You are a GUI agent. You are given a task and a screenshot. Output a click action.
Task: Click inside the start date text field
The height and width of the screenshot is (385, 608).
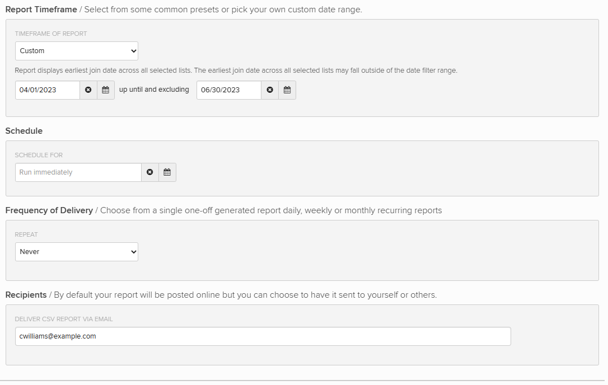[47, 90]
